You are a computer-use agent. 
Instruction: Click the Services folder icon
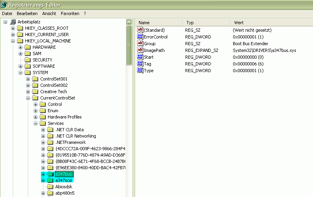[x=43, y=123]
